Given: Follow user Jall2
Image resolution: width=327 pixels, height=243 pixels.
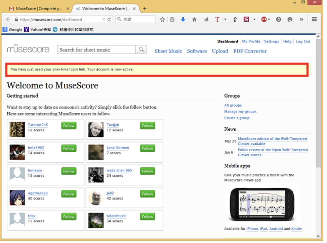Looking at the screenshot, I should (x=148, y=194).
